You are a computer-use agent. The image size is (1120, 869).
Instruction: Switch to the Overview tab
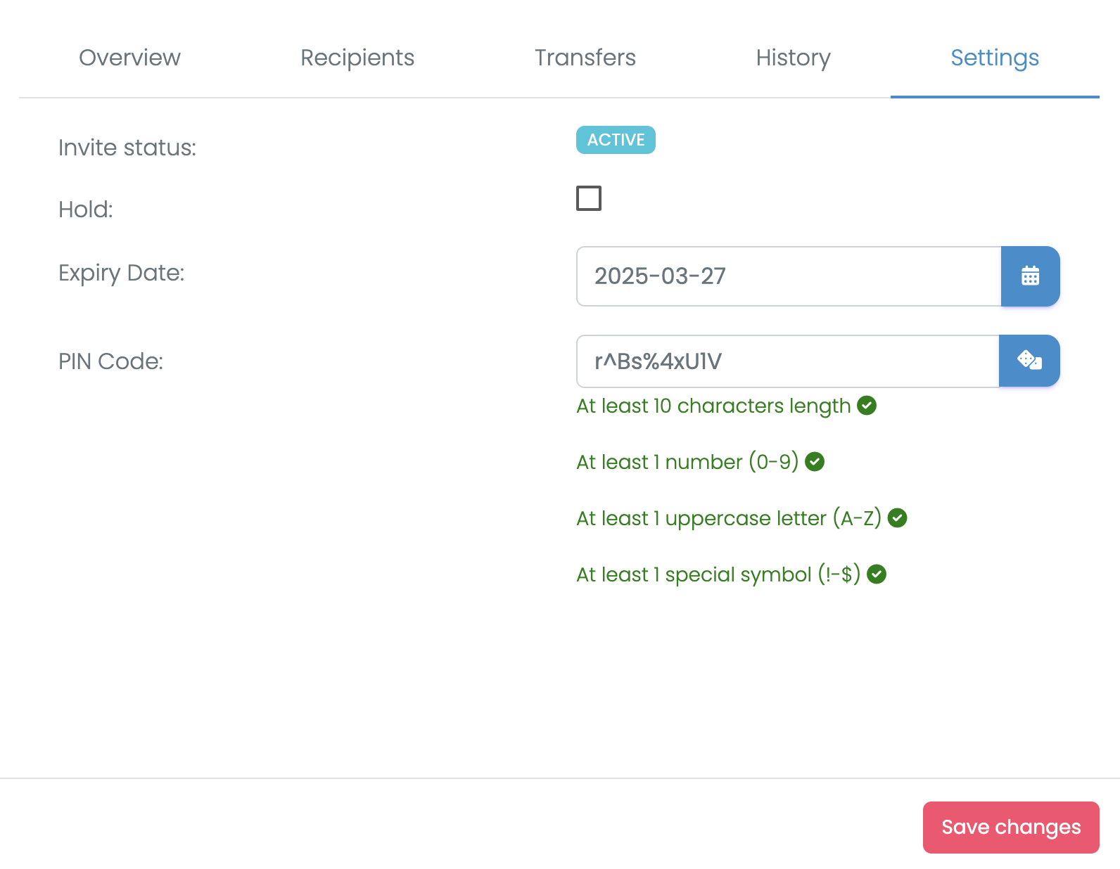coord(129,58)
